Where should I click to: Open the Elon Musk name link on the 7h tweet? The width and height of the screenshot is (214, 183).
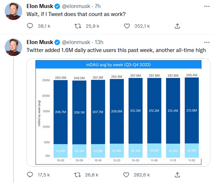click(40, 6)
